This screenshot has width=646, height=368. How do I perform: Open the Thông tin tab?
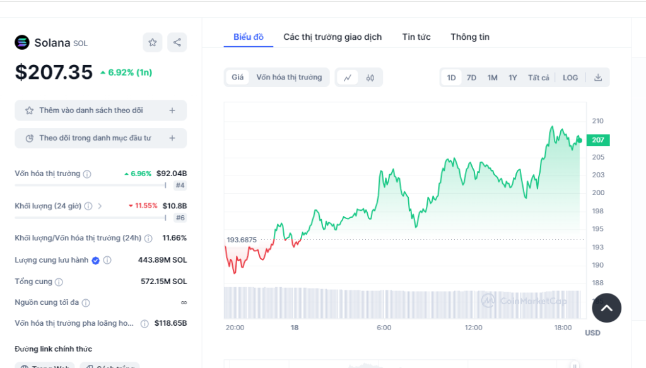tap(470, 37)
